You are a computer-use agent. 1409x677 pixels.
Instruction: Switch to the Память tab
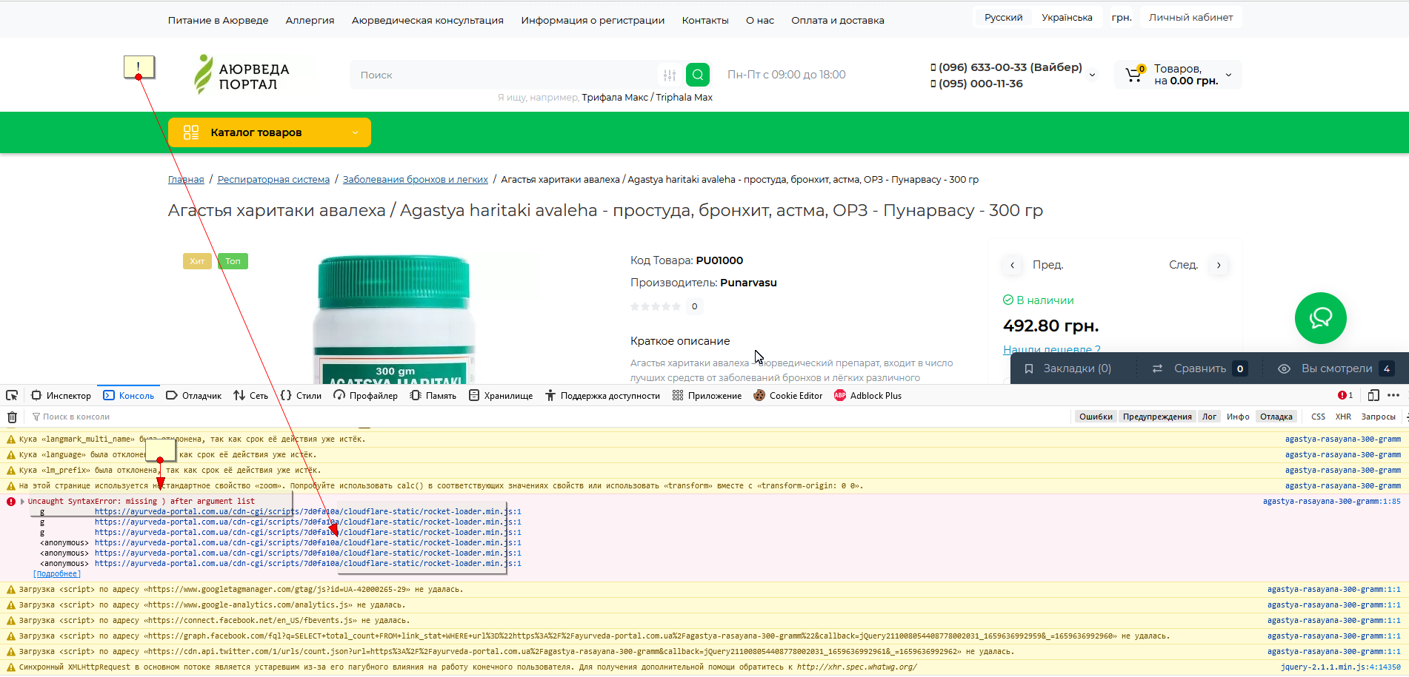pyautogui.click(x=433, y=396)
